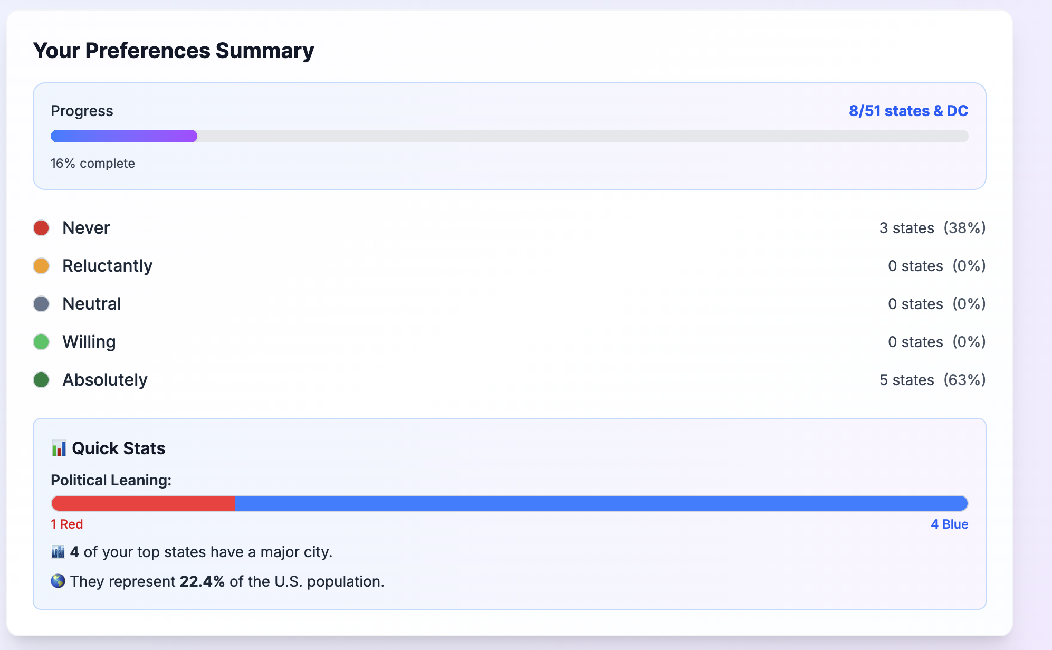Select the Never preference row label
The image size is (1052, 650).
pyautogui.click(x=86, y=228)
